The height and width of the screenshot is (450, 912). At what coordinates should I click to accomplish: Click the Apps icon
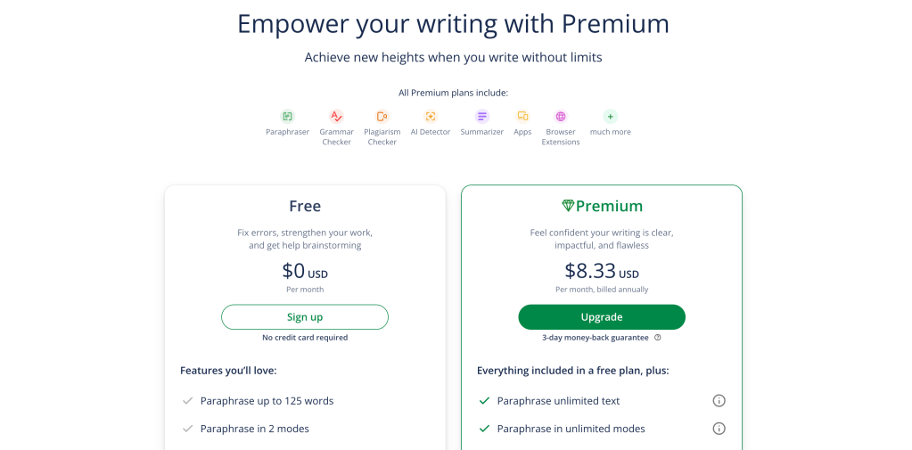click(x=522, y=117)
